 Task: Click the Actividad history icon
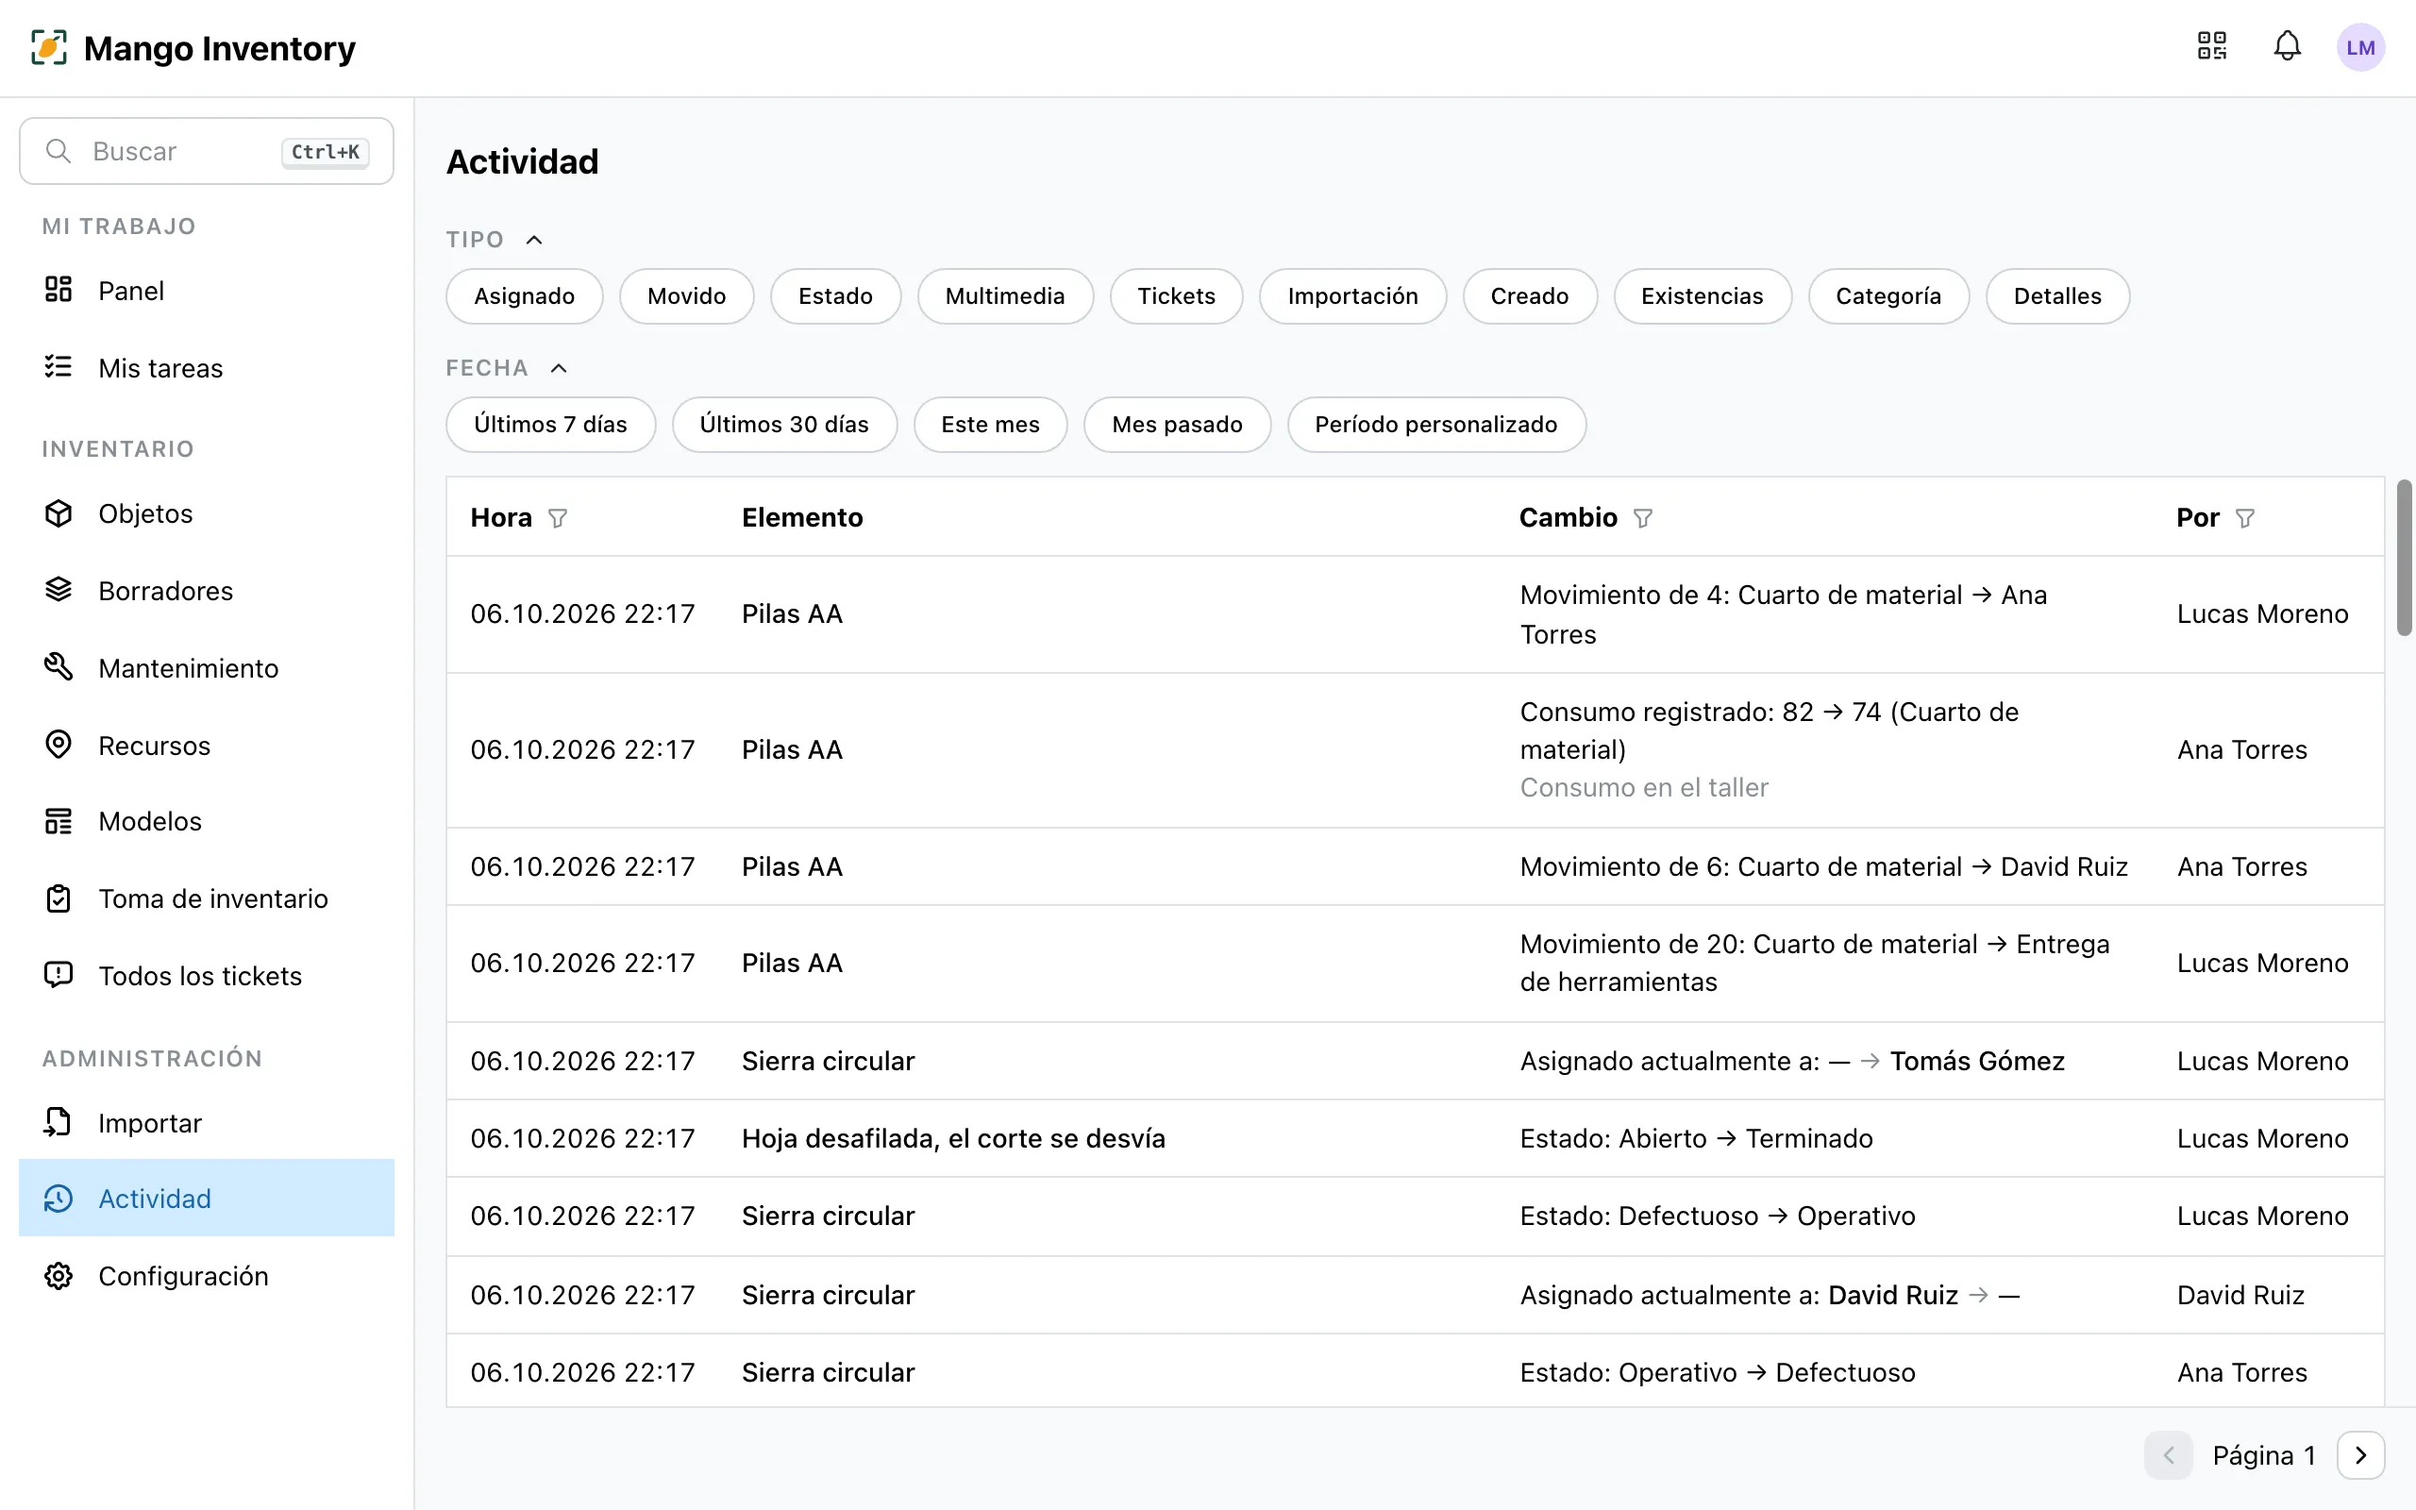pyautogui.click(x=59, y=1198)
